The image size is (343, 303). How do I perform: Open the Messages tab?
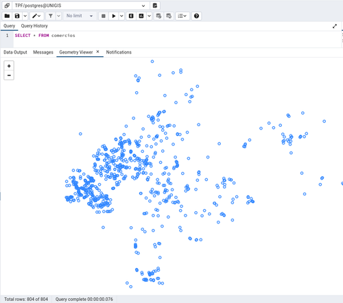point(43,52)
